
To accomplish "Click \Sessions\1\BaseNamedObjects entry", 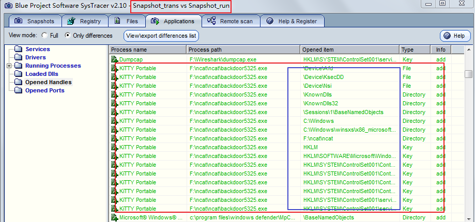I will tap(343, 112).
